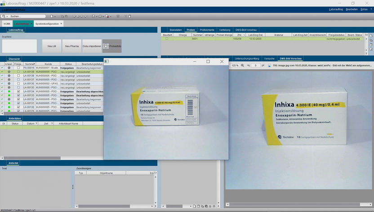Toggle Beurteilt checkbox for sample 0001
The image size is (374, 212).
tap(167, 39)
